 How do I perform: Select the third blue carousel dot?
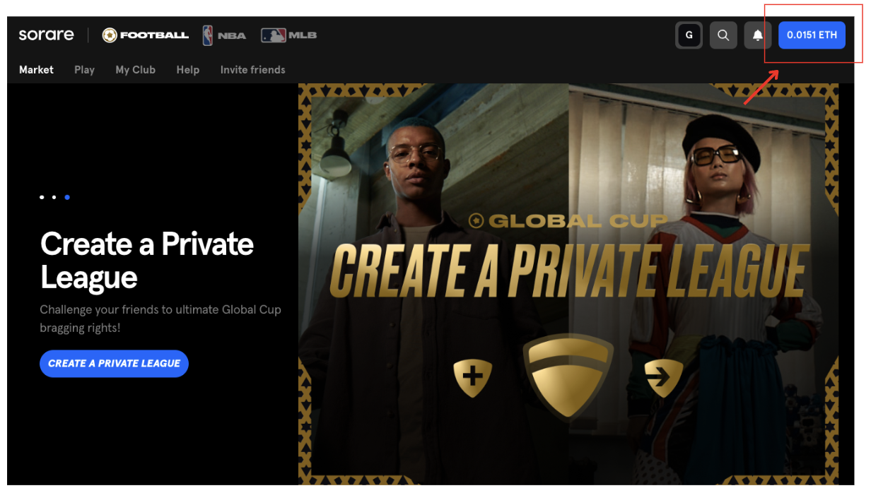pos(67,197)
